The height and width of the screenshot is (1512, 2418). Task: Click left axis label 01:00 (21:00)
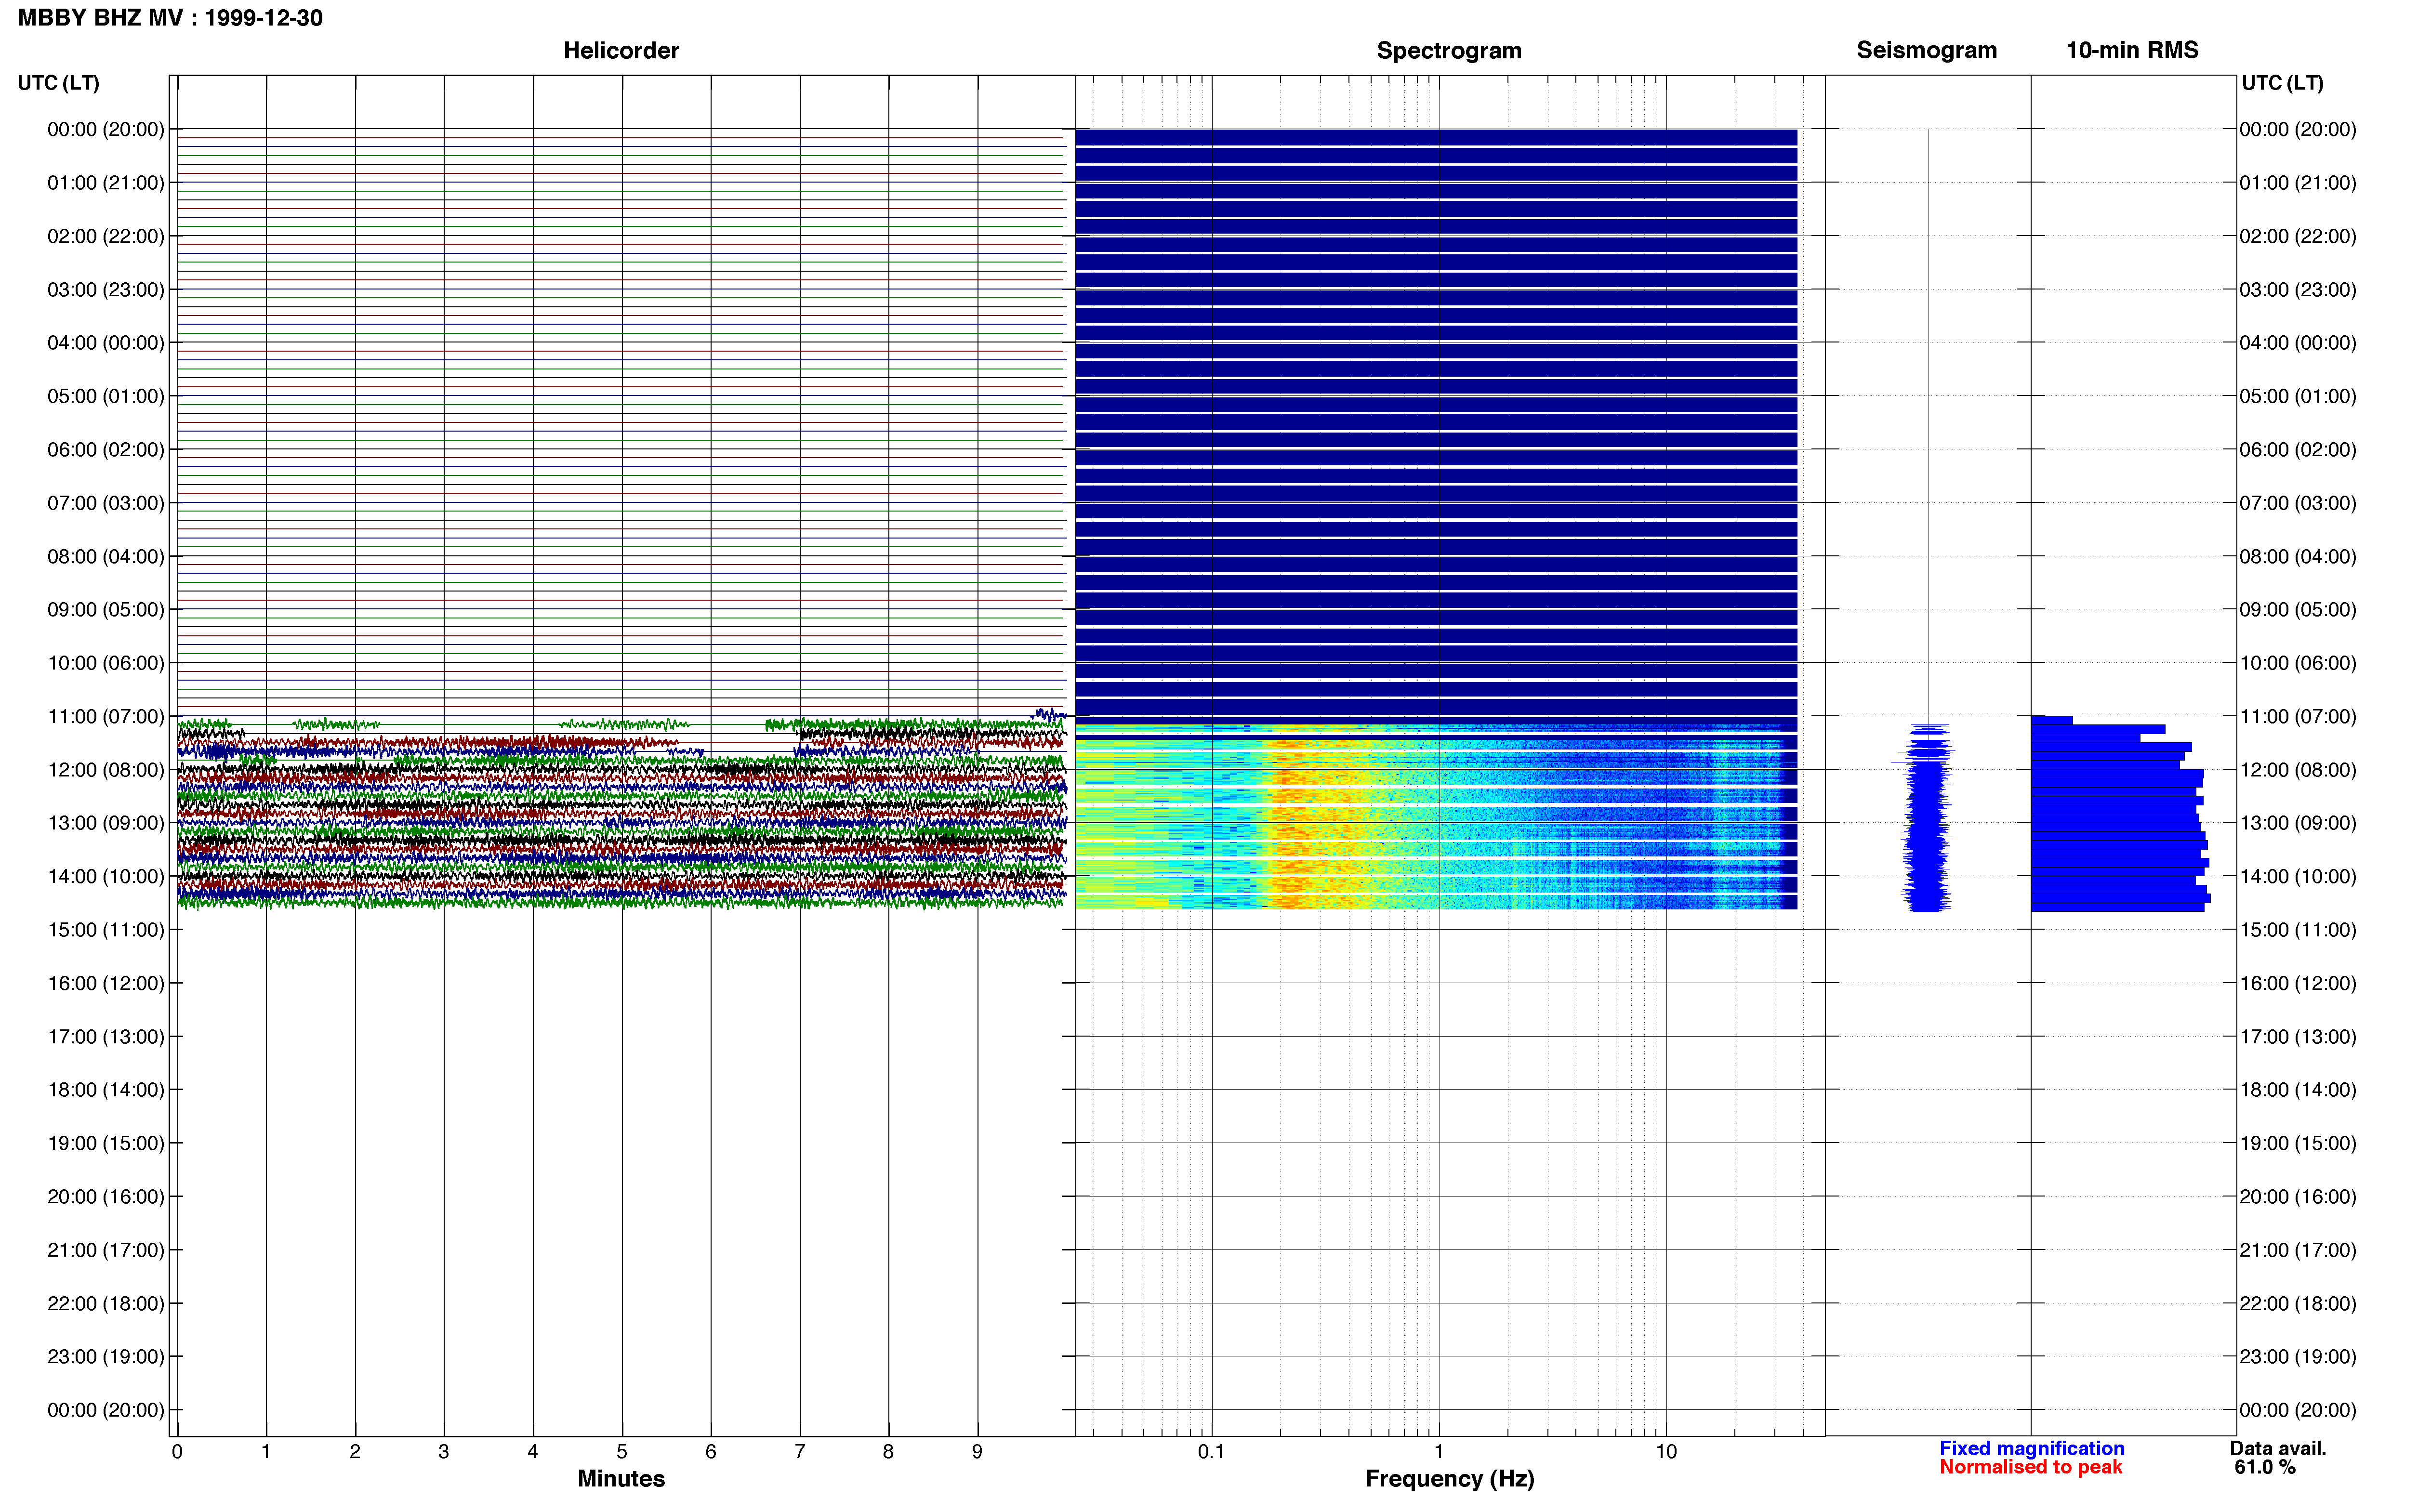pyautogui.click(x=106, y=183)
